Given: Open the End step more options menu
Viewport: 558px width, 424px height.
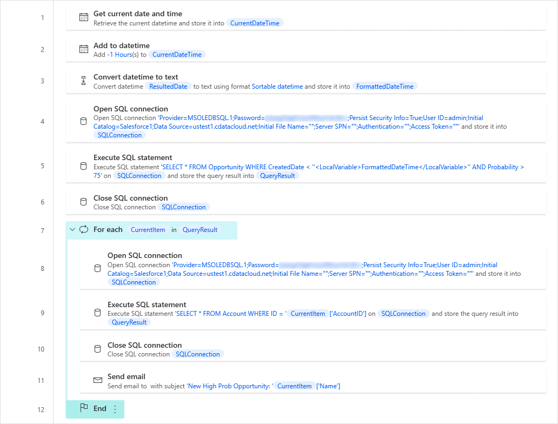Looking at the screenshot, I should point(115,409).
